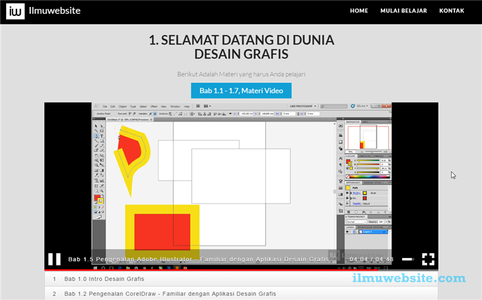Click Windows Start button in recorded taskbar
Image resolution: width=482 pixels, height=300 pixels.
(x=95, y=268)
